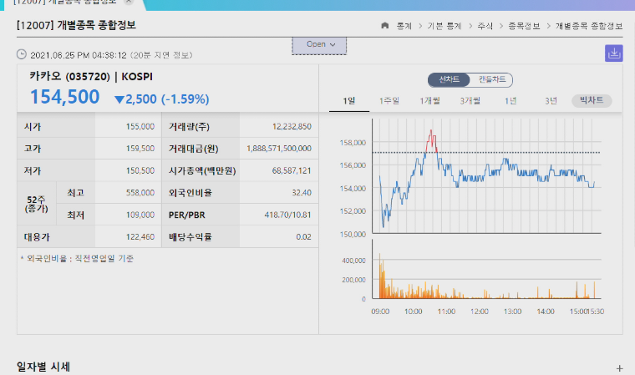635x375 pixels.
Task: Switch chart to 선차트 mode
Action: click(x=449, y=79)
